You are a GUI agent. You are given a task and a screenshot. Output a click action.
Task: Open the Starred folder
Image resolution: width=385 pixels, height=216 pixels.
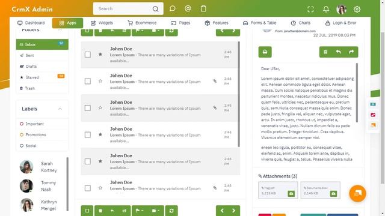click(x=42, y=77)
